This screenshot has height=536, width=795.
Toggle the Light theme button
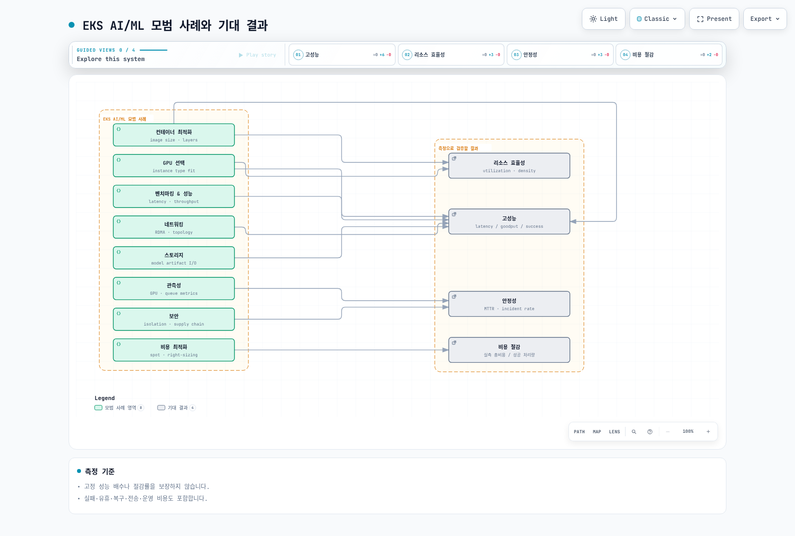click(x=604, y=19)
